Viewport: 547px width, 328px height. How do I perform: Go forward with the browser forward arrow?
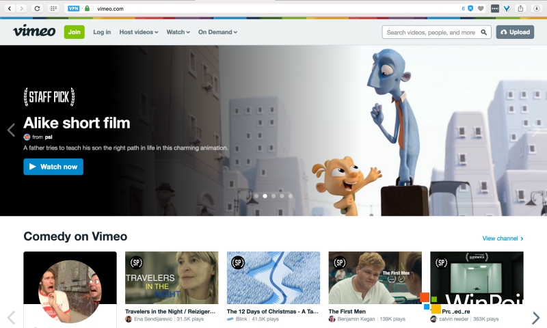(x=22, y=8)
